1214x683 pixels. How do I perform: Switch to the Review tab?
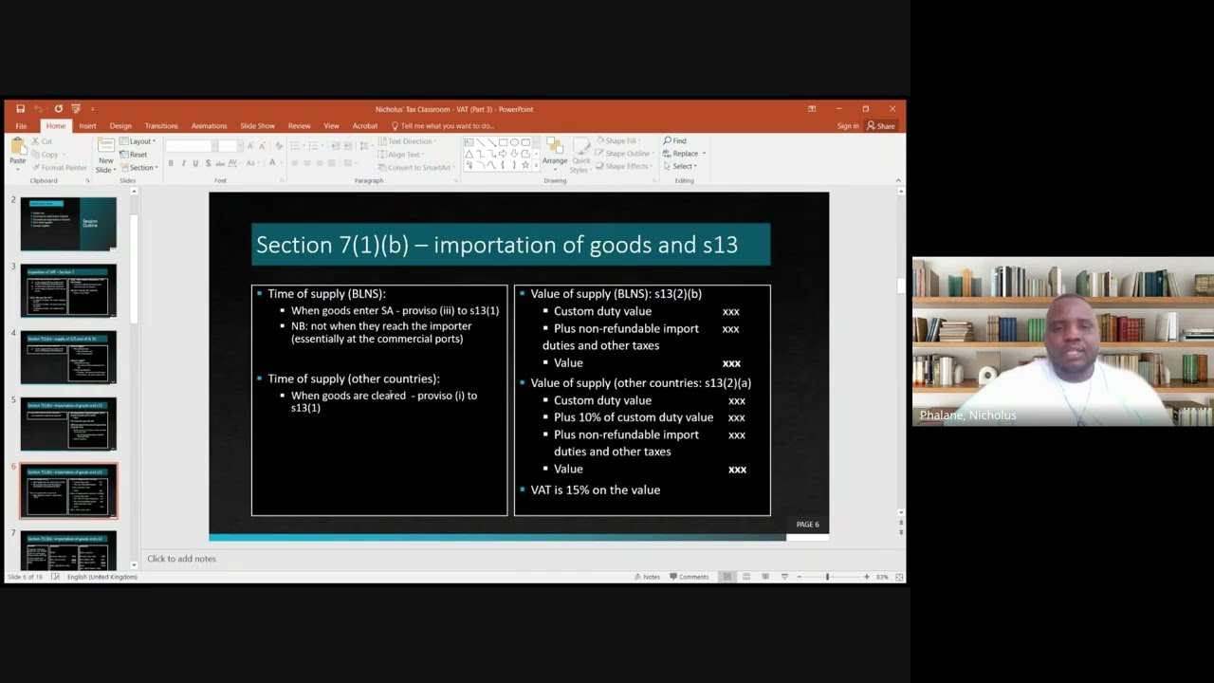(299, 126)
